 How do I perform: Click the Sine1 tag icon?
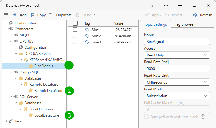point(87,30)
